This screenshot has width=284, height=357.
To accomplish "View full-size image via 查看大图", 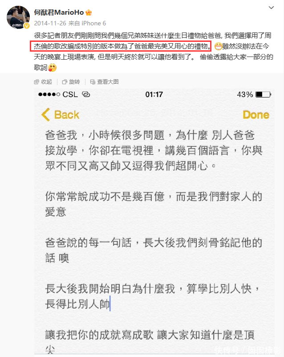I will tap(105, 82).
